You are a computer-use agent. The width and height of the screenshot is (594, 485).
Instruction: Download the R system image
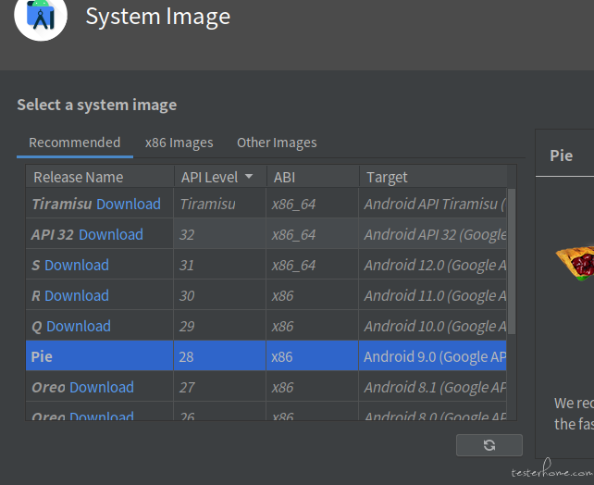coord(77,296)
